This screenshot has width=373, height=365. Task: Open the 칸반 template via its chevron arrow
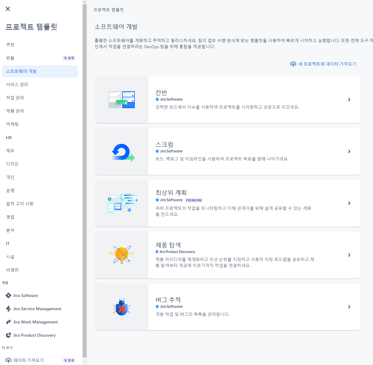coord(349,100)
